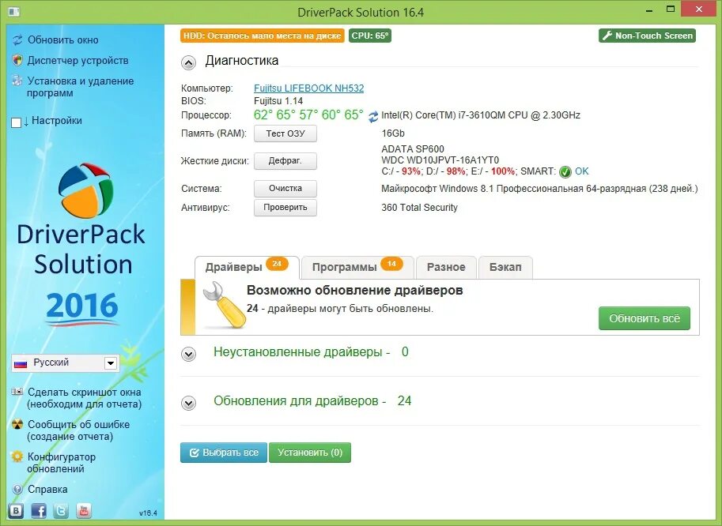Viewport: 722px width, 526px height.
Task: Collapse the Диагностика section
Action: point(188,62)
